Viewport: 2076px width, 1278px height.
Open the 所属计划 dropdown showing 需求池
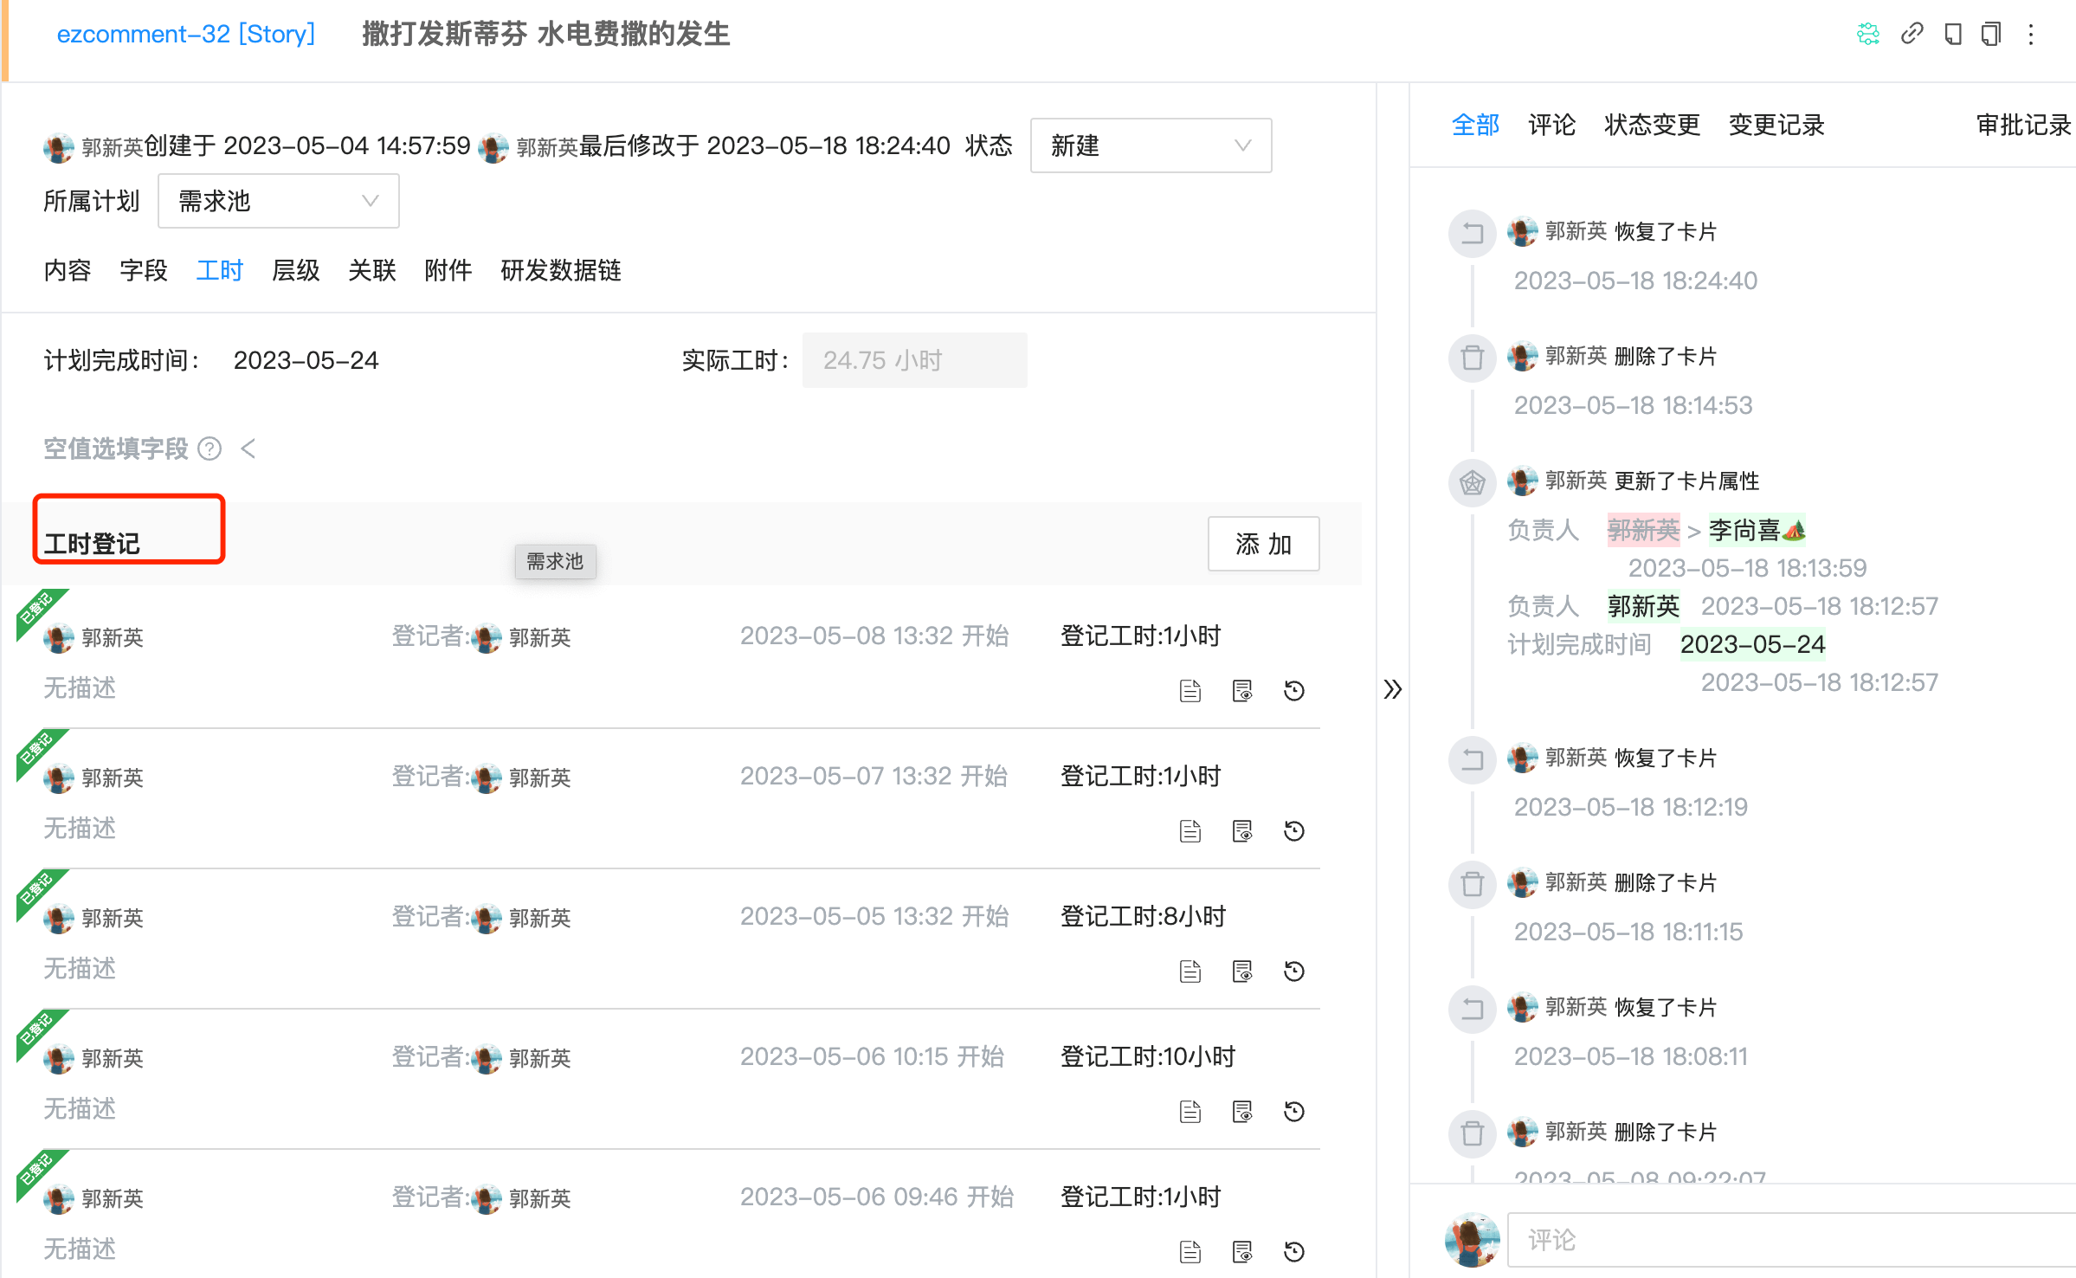(278, 201)
